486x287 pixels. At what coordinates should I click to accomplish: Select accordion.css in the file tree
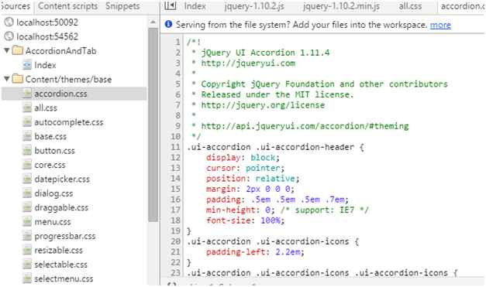click(x=74, y=94)
